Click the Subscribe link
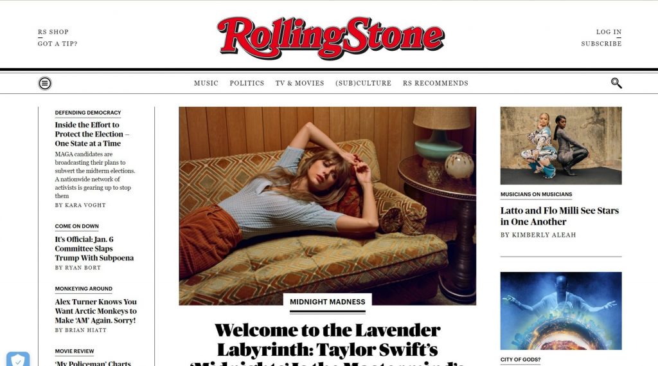 (x=601, y=44)
